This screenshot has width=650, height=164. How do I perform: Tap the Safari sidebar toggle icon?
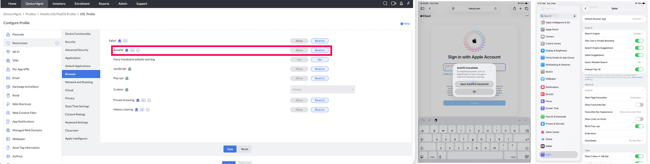422,9
